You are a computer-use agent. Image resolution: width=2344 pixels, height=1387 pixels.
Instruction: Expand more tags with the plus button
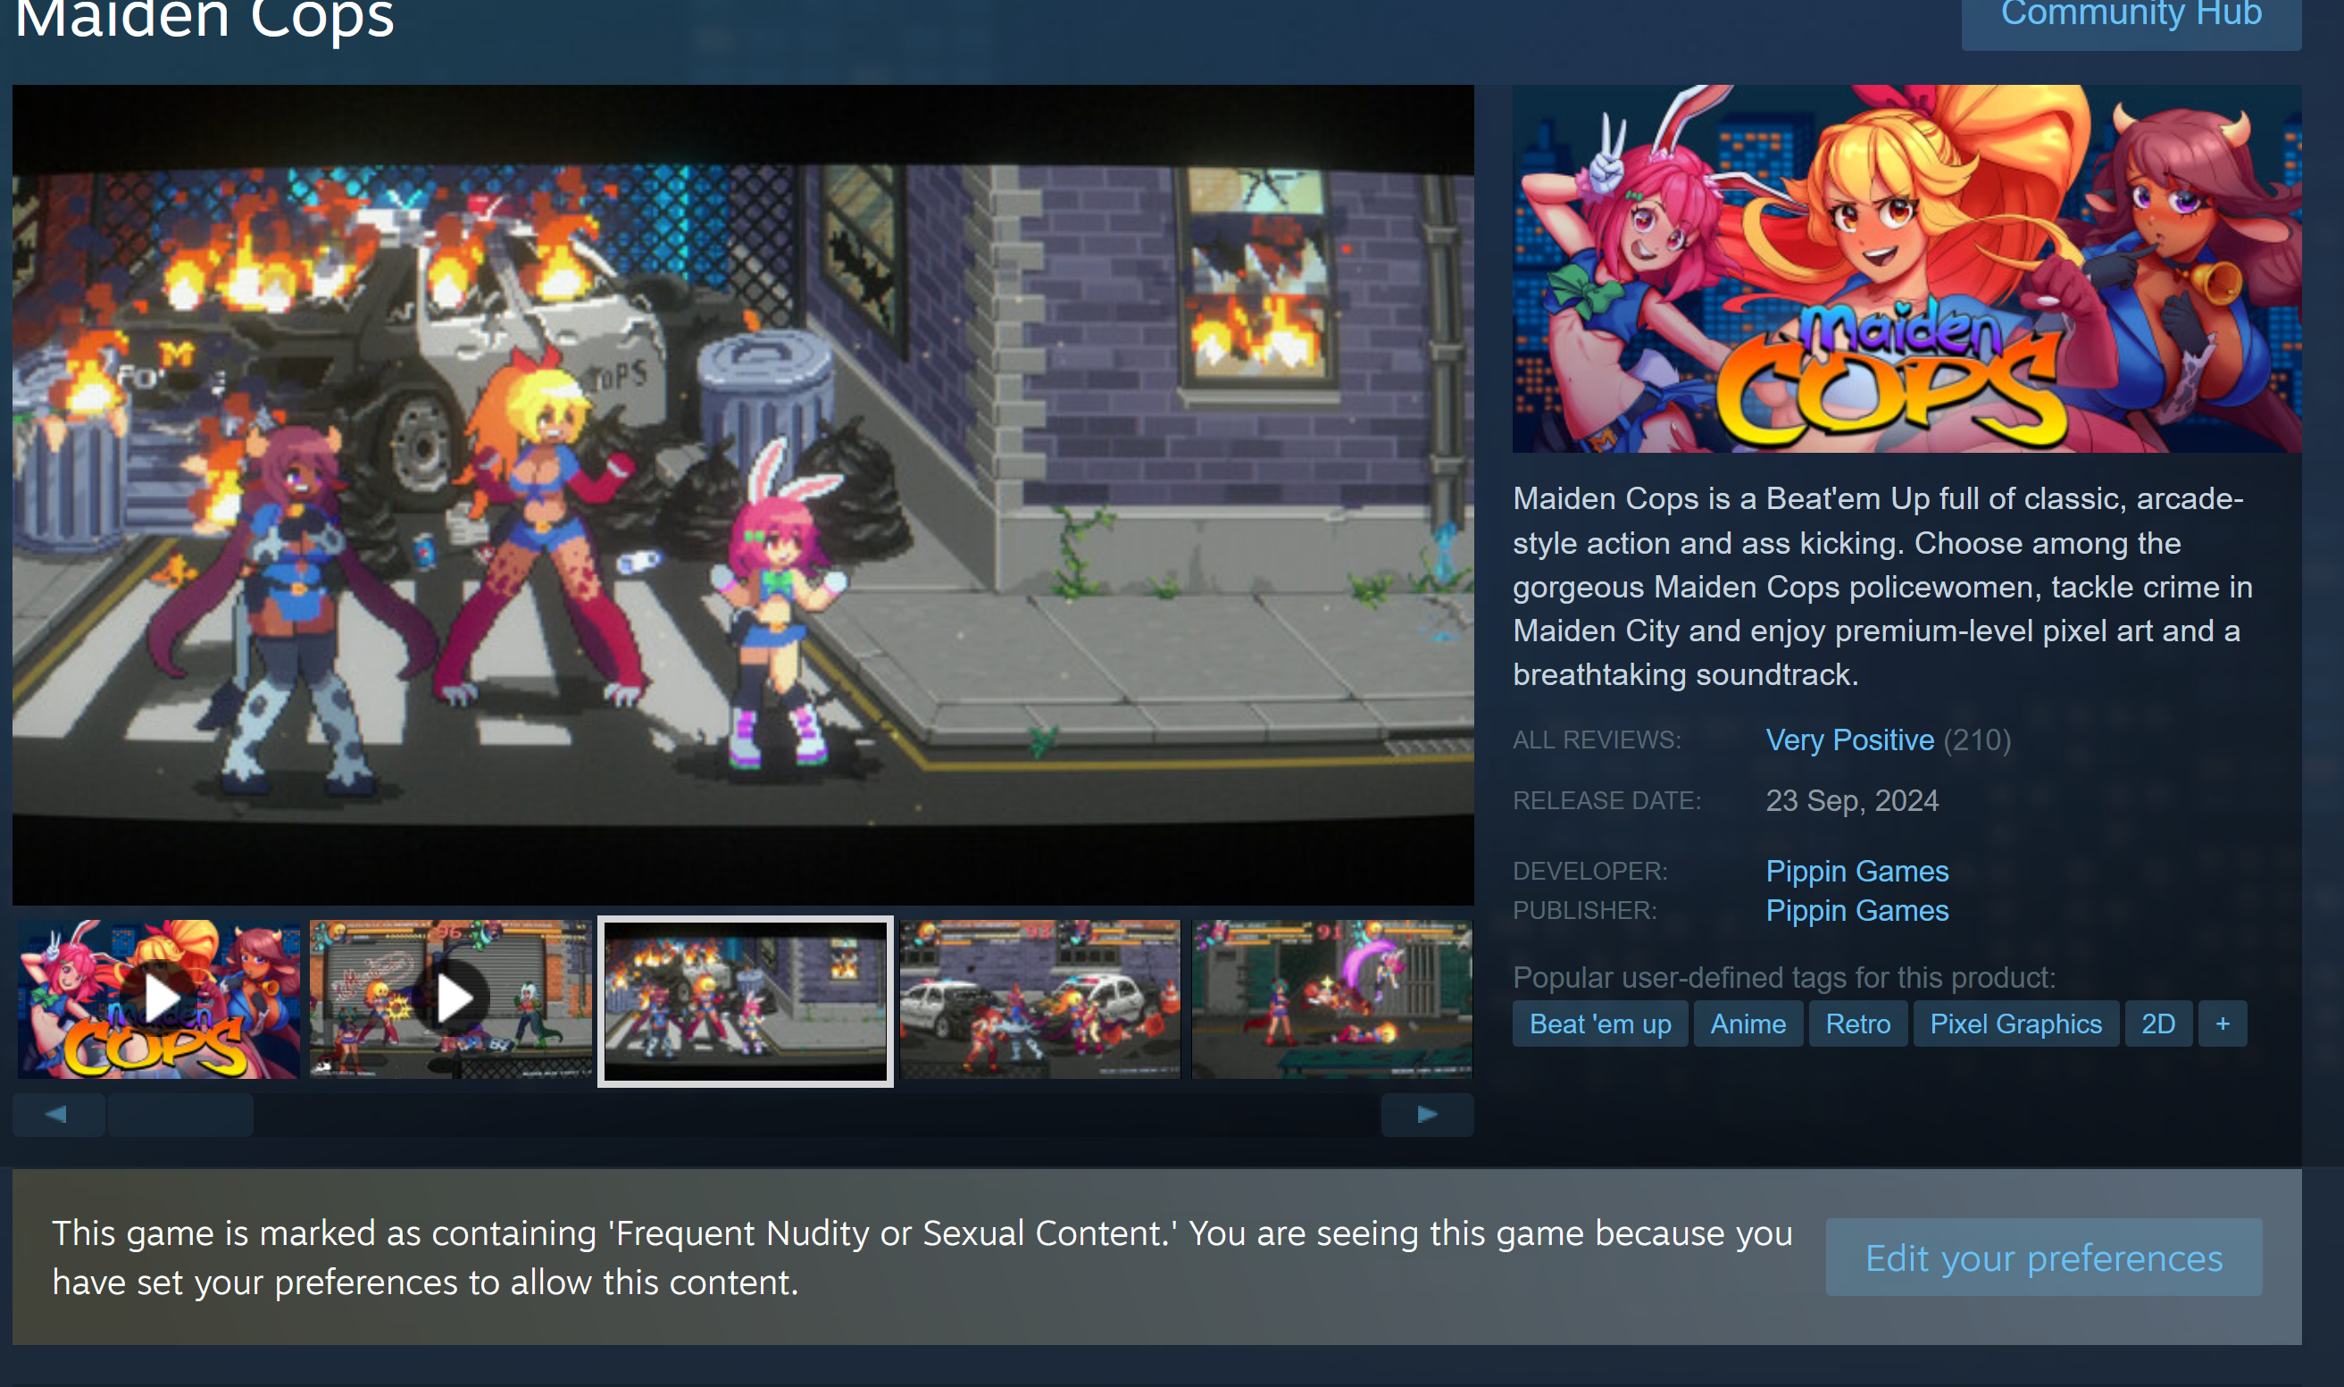coord(2222,1024)
